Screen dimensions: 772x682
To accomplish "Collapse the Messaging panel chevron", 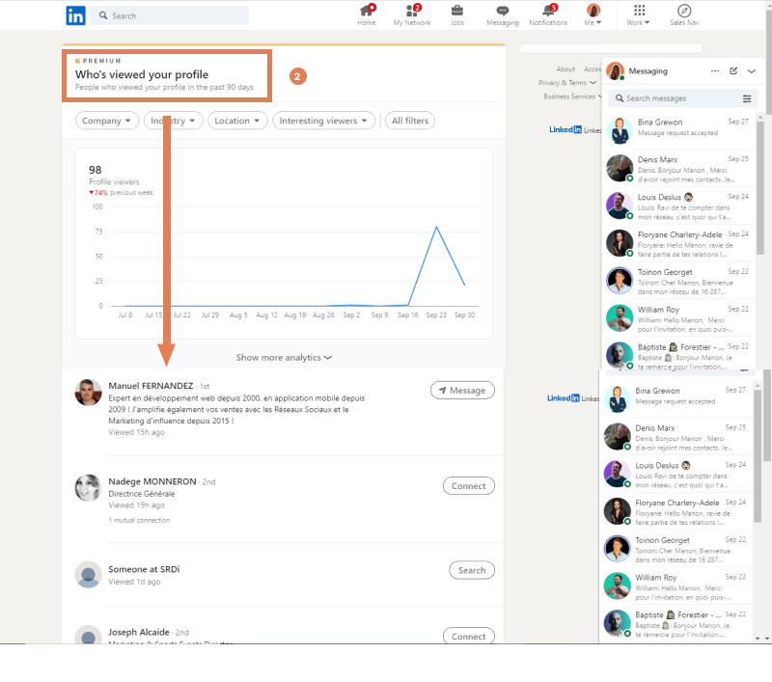I will click(x=752, y=70).
